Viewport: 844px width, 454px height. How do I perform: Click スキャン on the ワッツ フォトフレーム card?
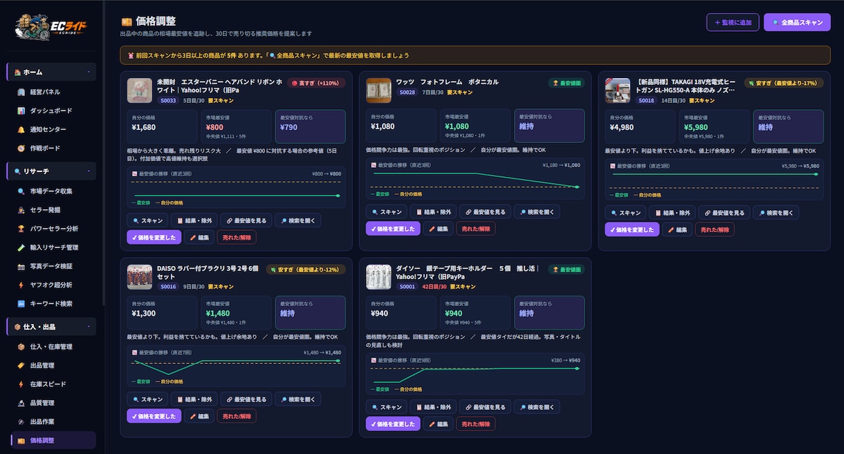pos(386,212)
